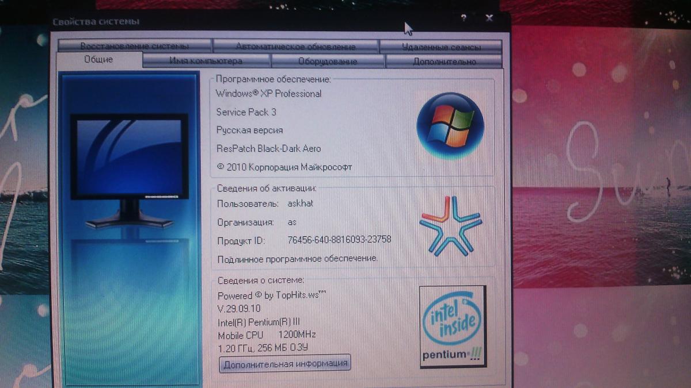Open the Оборудование tab
Viewport: 691px width, 388px height.
click(328, 61)
